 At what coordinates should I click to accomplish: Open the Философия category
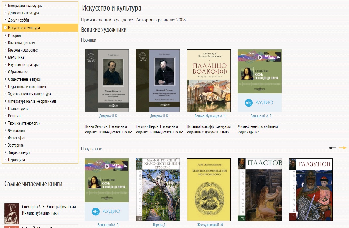click(x=16, y=138)
